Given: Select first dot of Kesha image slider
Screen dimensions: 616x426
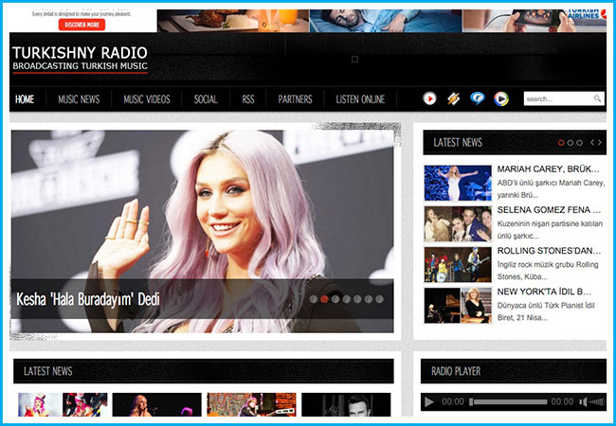Looking at the screenshot, I should [x=314, y=299].
